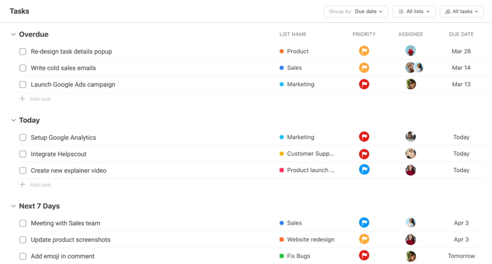This screenshot has width=492, height=264.
Task: Check off Re-design task details popup
Action: (23, 51)
